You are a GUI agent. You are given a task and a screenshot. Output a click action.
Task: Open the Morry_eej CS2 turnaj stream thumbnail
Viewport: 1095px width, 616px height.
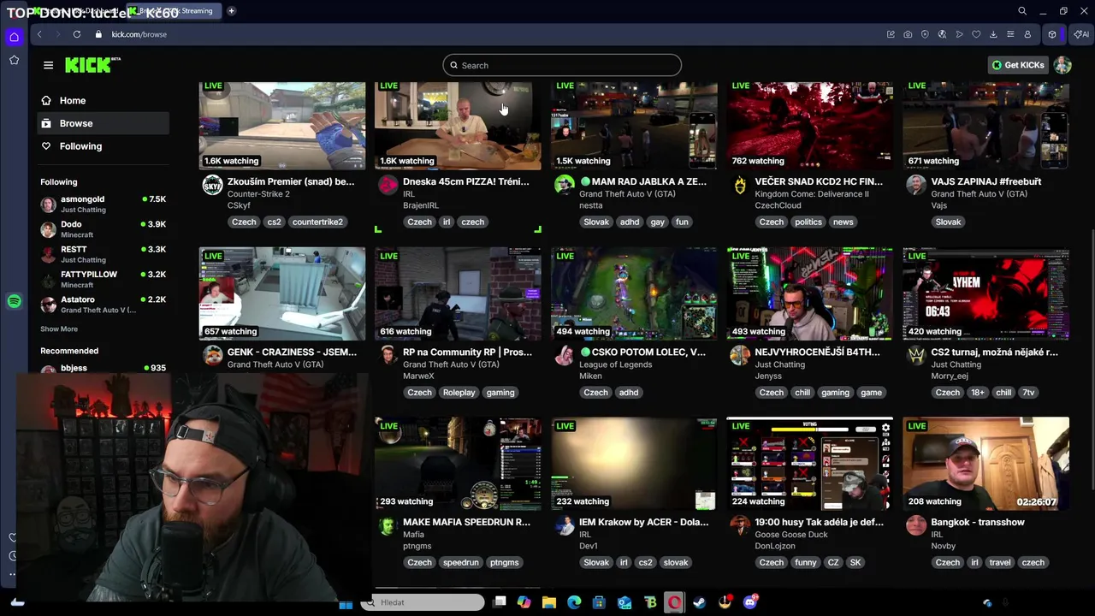[985, 293]
